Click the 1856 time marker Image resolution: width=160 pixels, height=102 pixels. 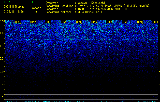[94, 22]
